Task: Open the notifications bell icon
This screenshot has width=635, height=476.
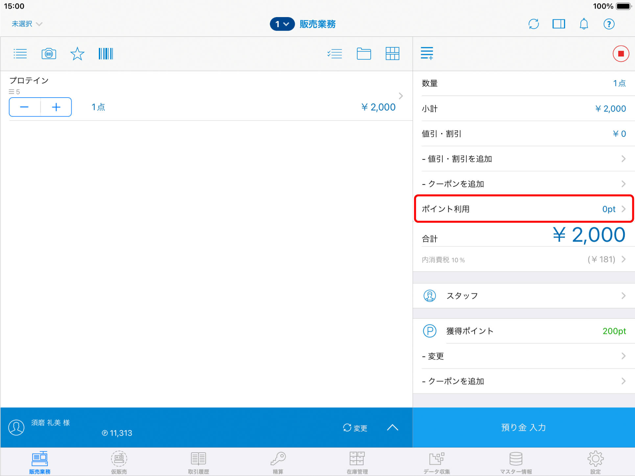Action: [x=584, y=24]
